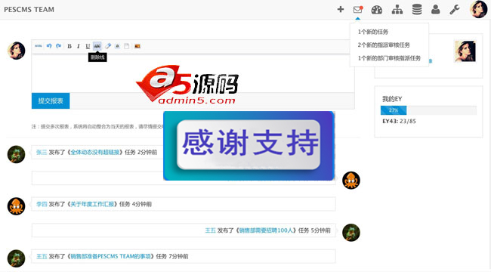Toggle strikethrough (ABC) formatting
Viewport: 491px width, 272px height.
(97, 46)
